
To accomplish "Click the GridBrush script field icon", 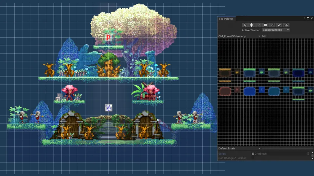I will (253, 154).
